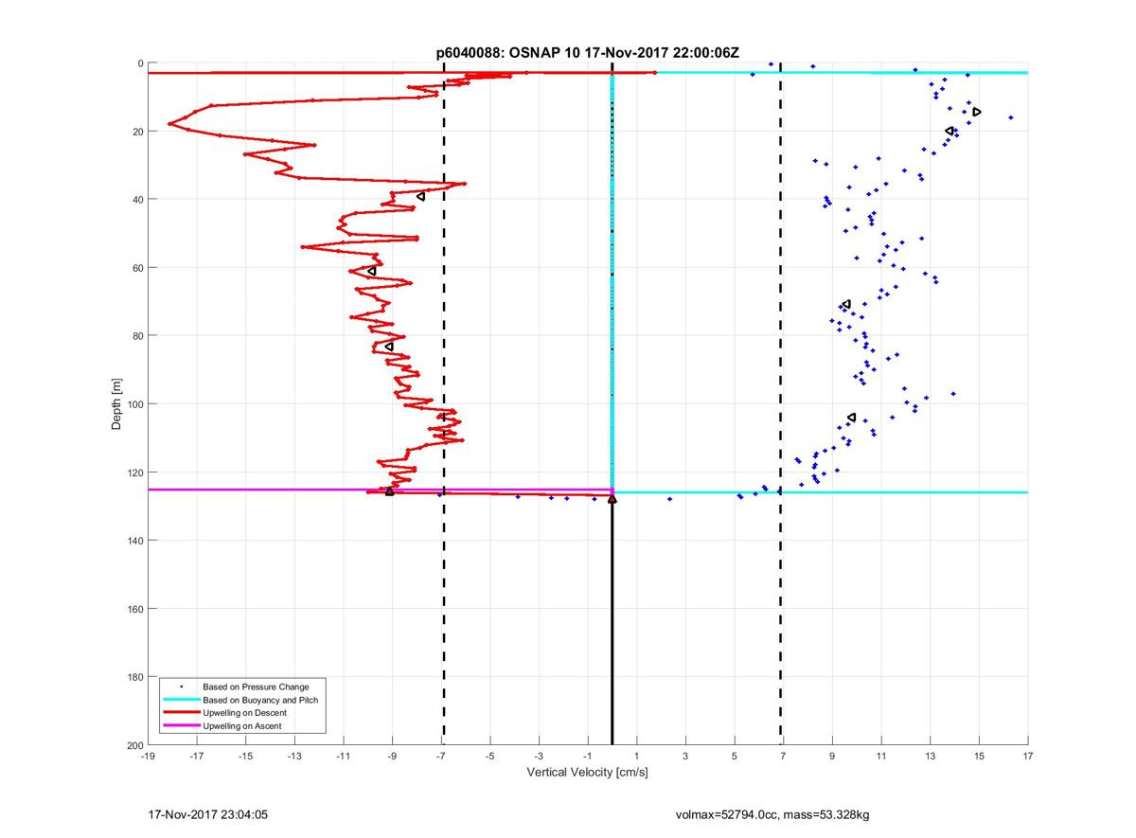This screenshot has width=1136, height=838.
Task: Click the depth tick label '180'
Action: (x=133, y=677)
